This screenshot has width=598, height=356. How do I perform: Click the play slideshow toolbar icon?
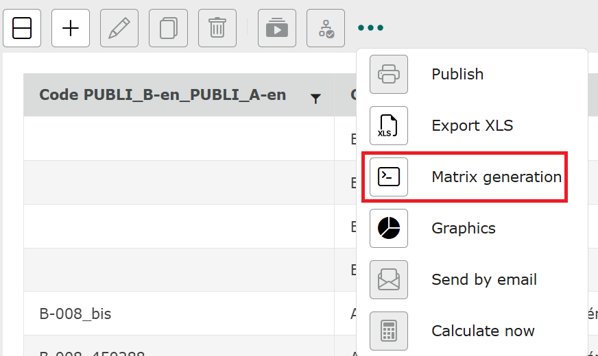pos(277,28)
